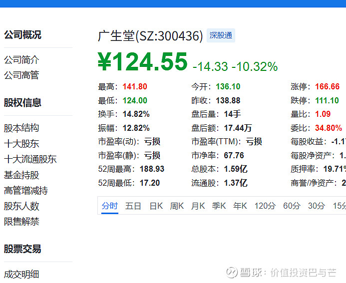
Task: Click the 今开 value 136.10
Action: point(228,87)
